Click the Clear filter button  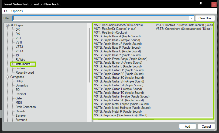coord(205,18)
